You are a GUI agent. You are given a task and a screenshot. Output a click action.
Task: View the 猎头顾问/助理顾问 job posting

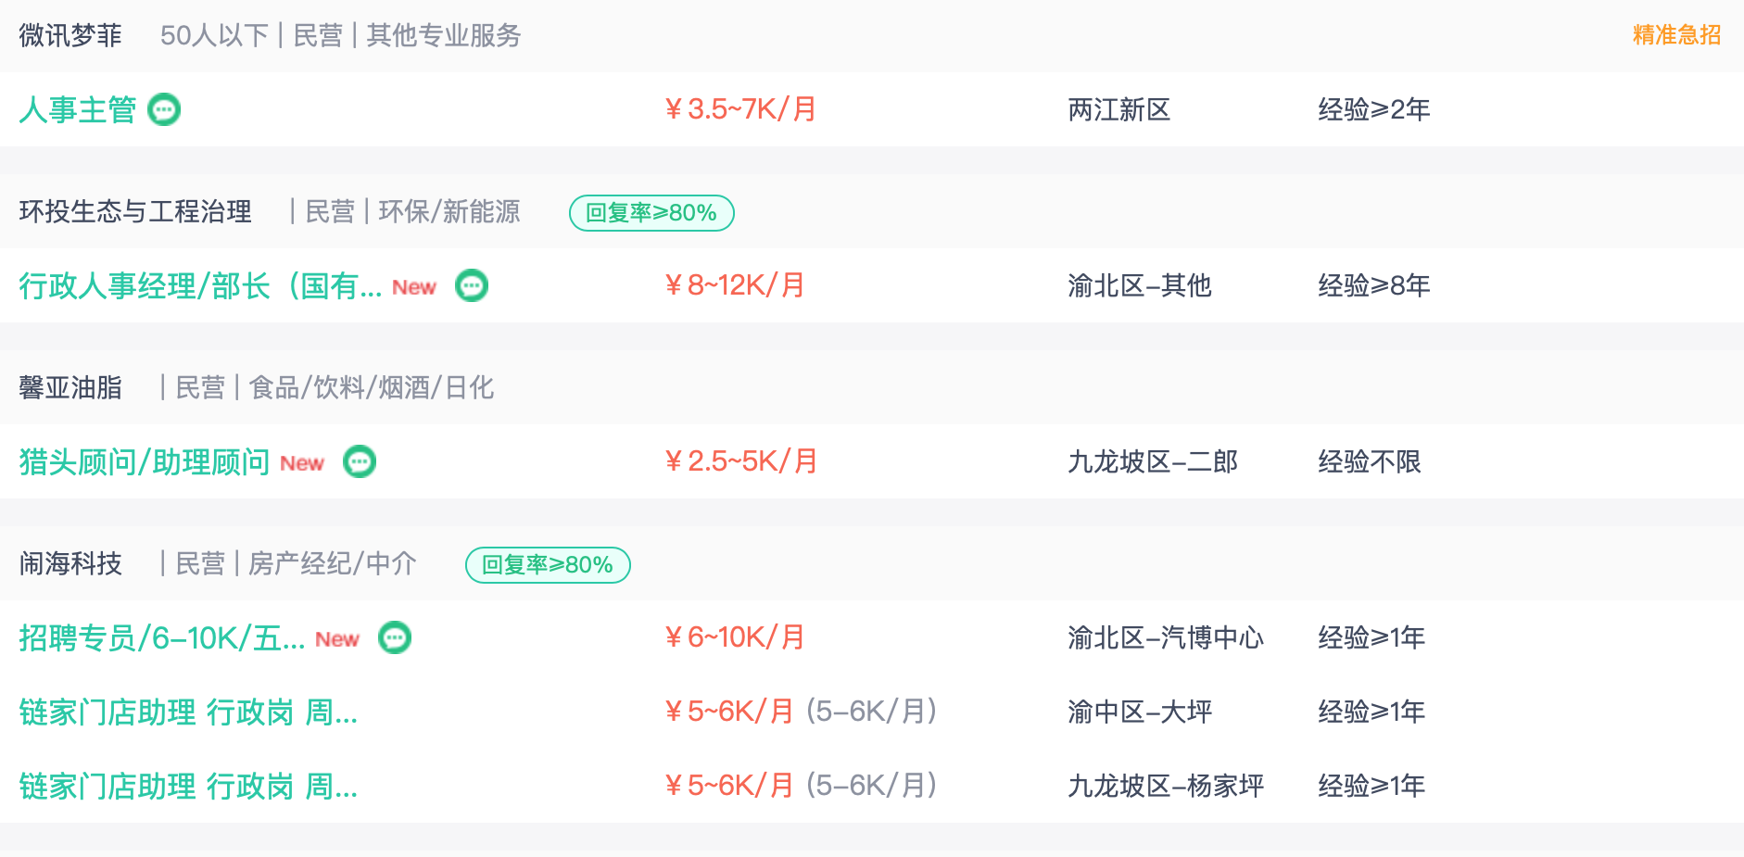point(145,461)
